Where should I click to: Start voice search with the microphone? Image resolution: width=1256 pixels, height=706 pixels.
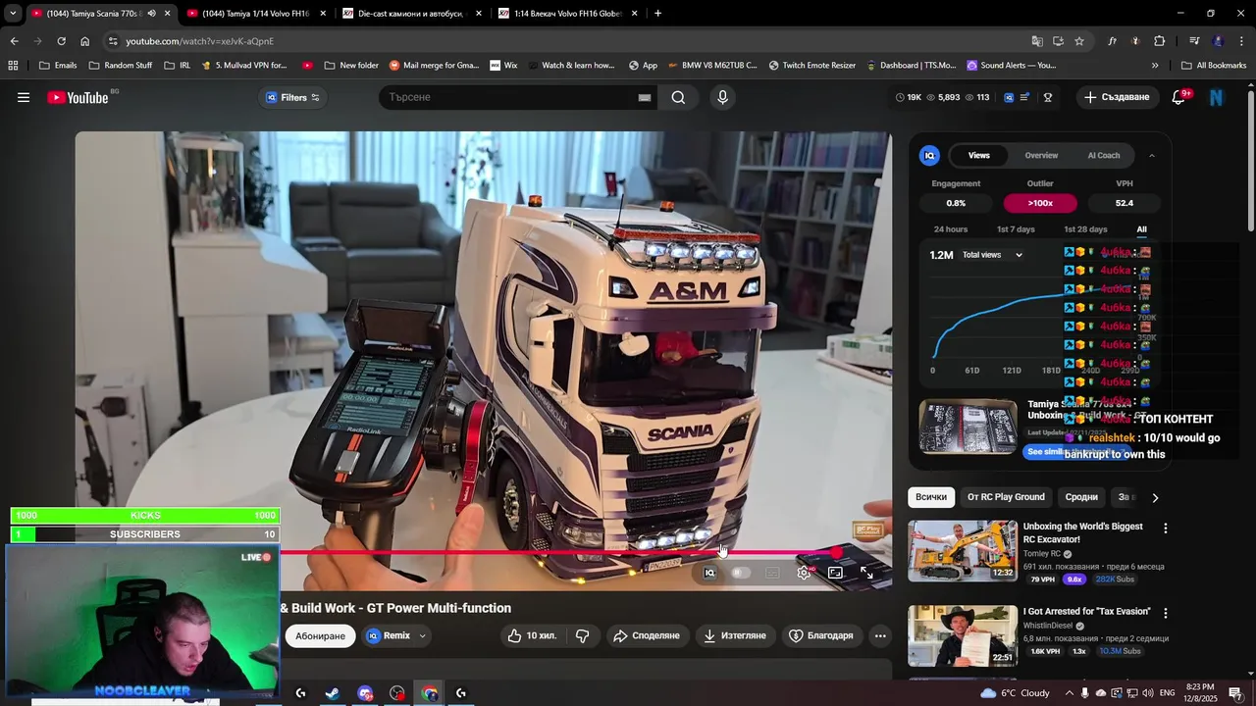[722, 97]
